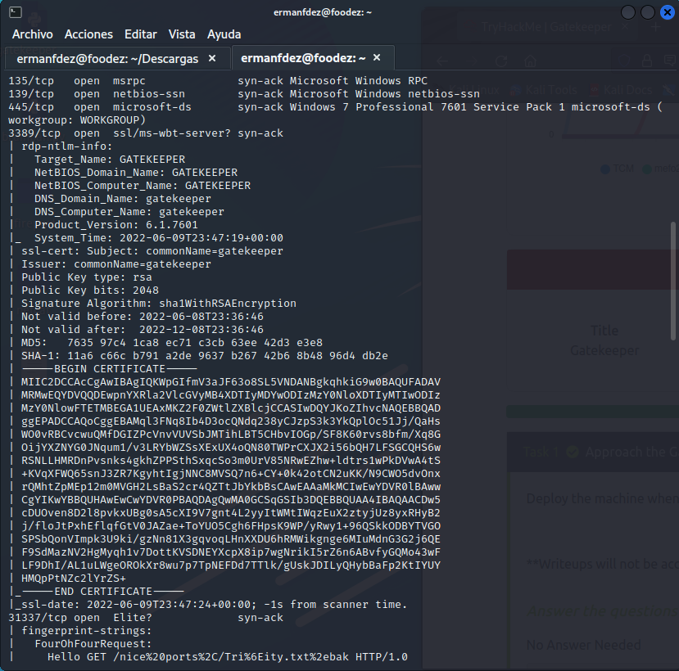Open the Ayuda menu

tap(224, 34)
